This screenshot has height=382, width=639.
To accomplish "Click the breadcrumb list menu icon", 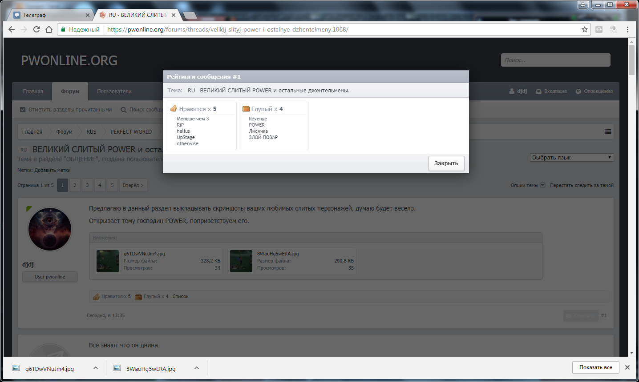I will click(608, 132).
